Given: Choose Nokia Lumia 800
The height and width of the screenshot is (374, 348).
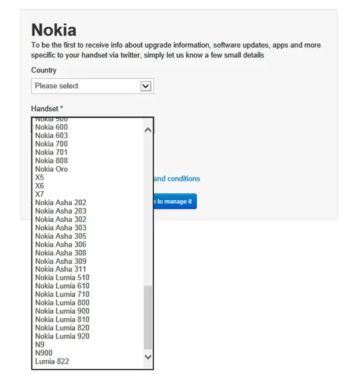Looking at the screenshot, I should [x=88, y=302].
